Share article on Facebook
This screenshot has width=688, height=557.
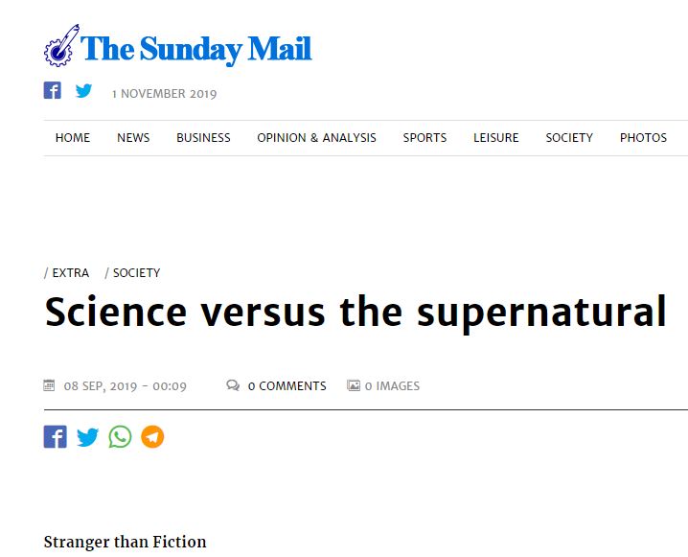click(56, 437)
